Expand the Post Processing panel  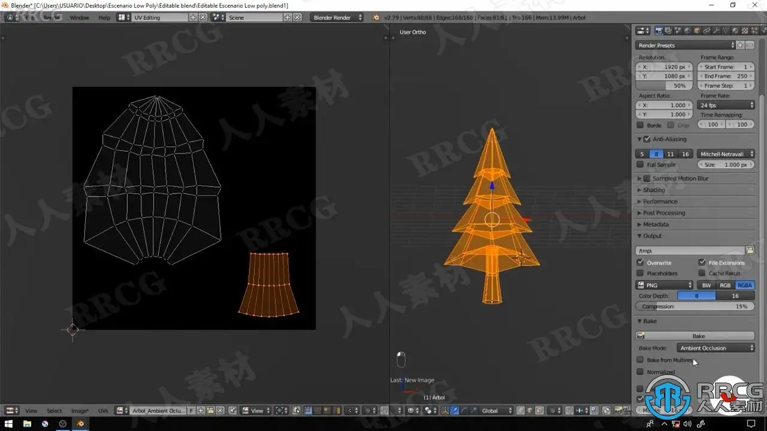[664, 213]
